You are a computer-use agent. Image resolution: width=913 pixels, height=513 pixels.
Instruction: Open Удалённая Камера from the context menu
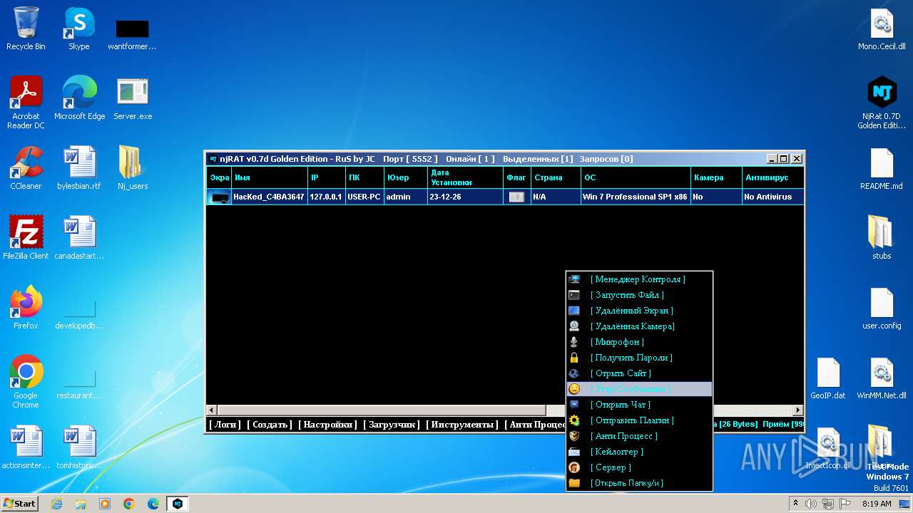639,326
